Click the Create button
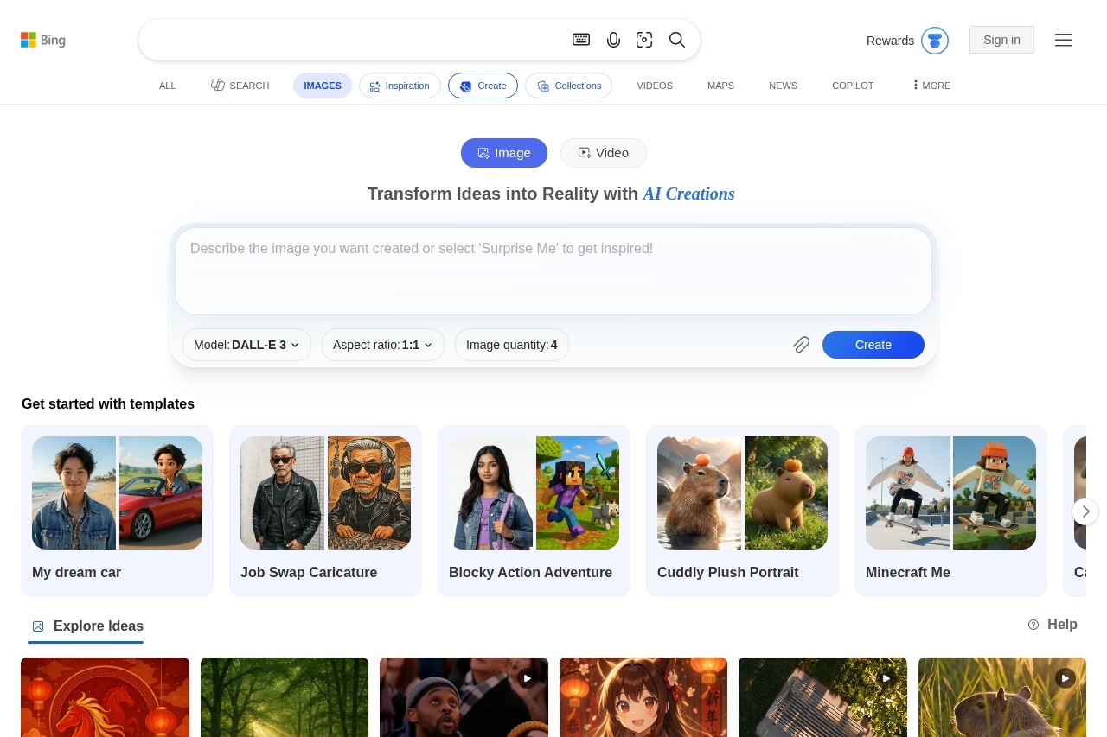Viewport: 1107px width, 737px height. coord(873,345)
